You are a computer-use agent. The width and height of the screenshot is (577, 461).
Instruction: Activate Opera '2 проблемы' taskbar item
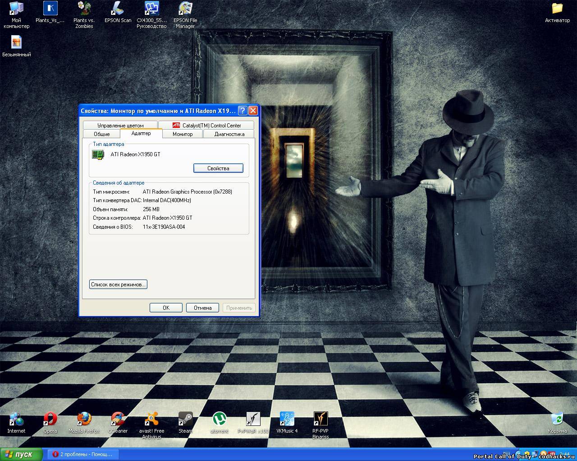click(83, 454)
